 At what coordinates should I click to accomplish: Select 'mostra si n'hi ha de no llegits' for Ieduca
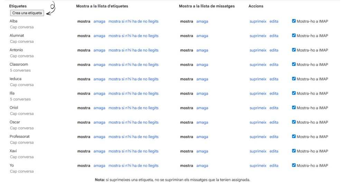(x=133, y=79)
